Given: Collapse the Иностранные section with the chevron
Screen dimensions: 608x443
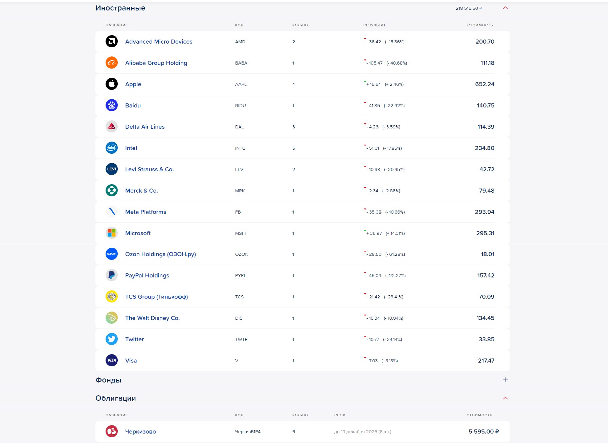Looking at the screenshot, I should 505,8.
